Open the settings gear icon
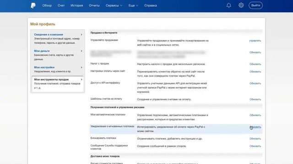This screenshot has height=164, width=293. click(241, 5)
